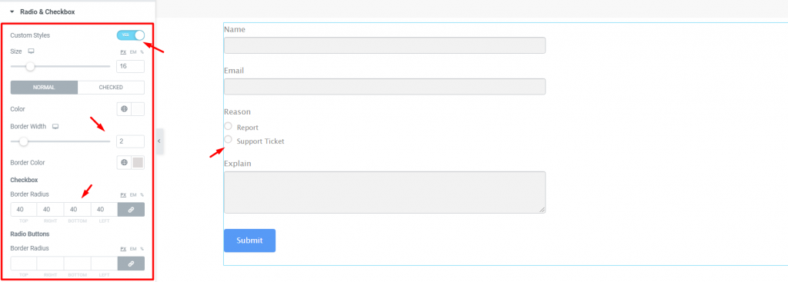Viewport: 788px width, 282px height.
Task: Open the Border Color swatch
Action: coord(138,163)
